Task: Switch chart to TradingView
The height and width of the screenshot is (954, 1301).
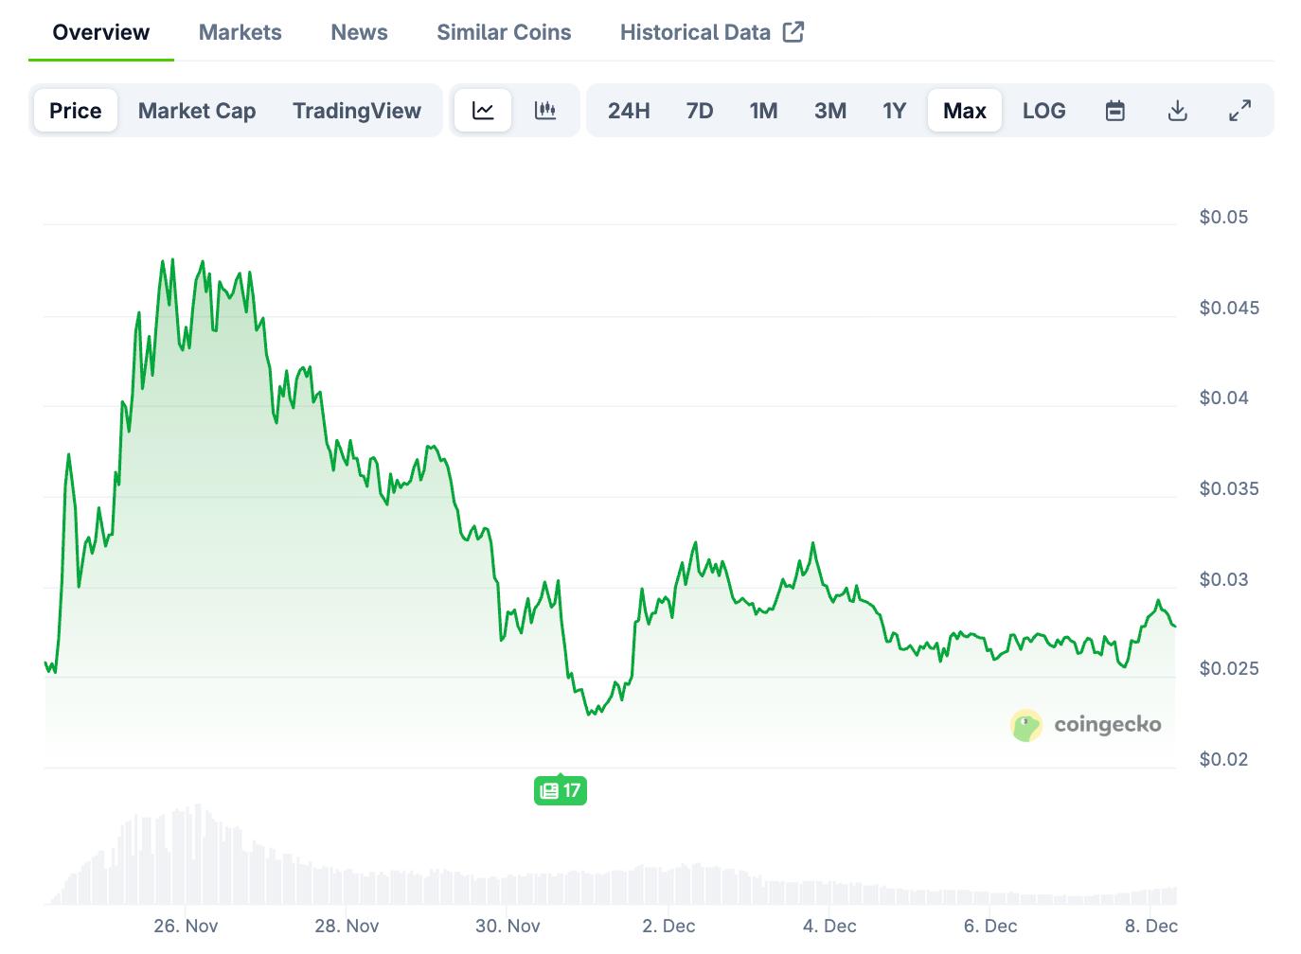Action: (357, 111)
